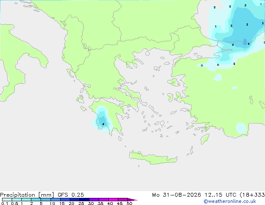Click the above-50 arrow tip of legend
Image resolution: width=265 pixels, height=205 pixels.
click(132, 200)
